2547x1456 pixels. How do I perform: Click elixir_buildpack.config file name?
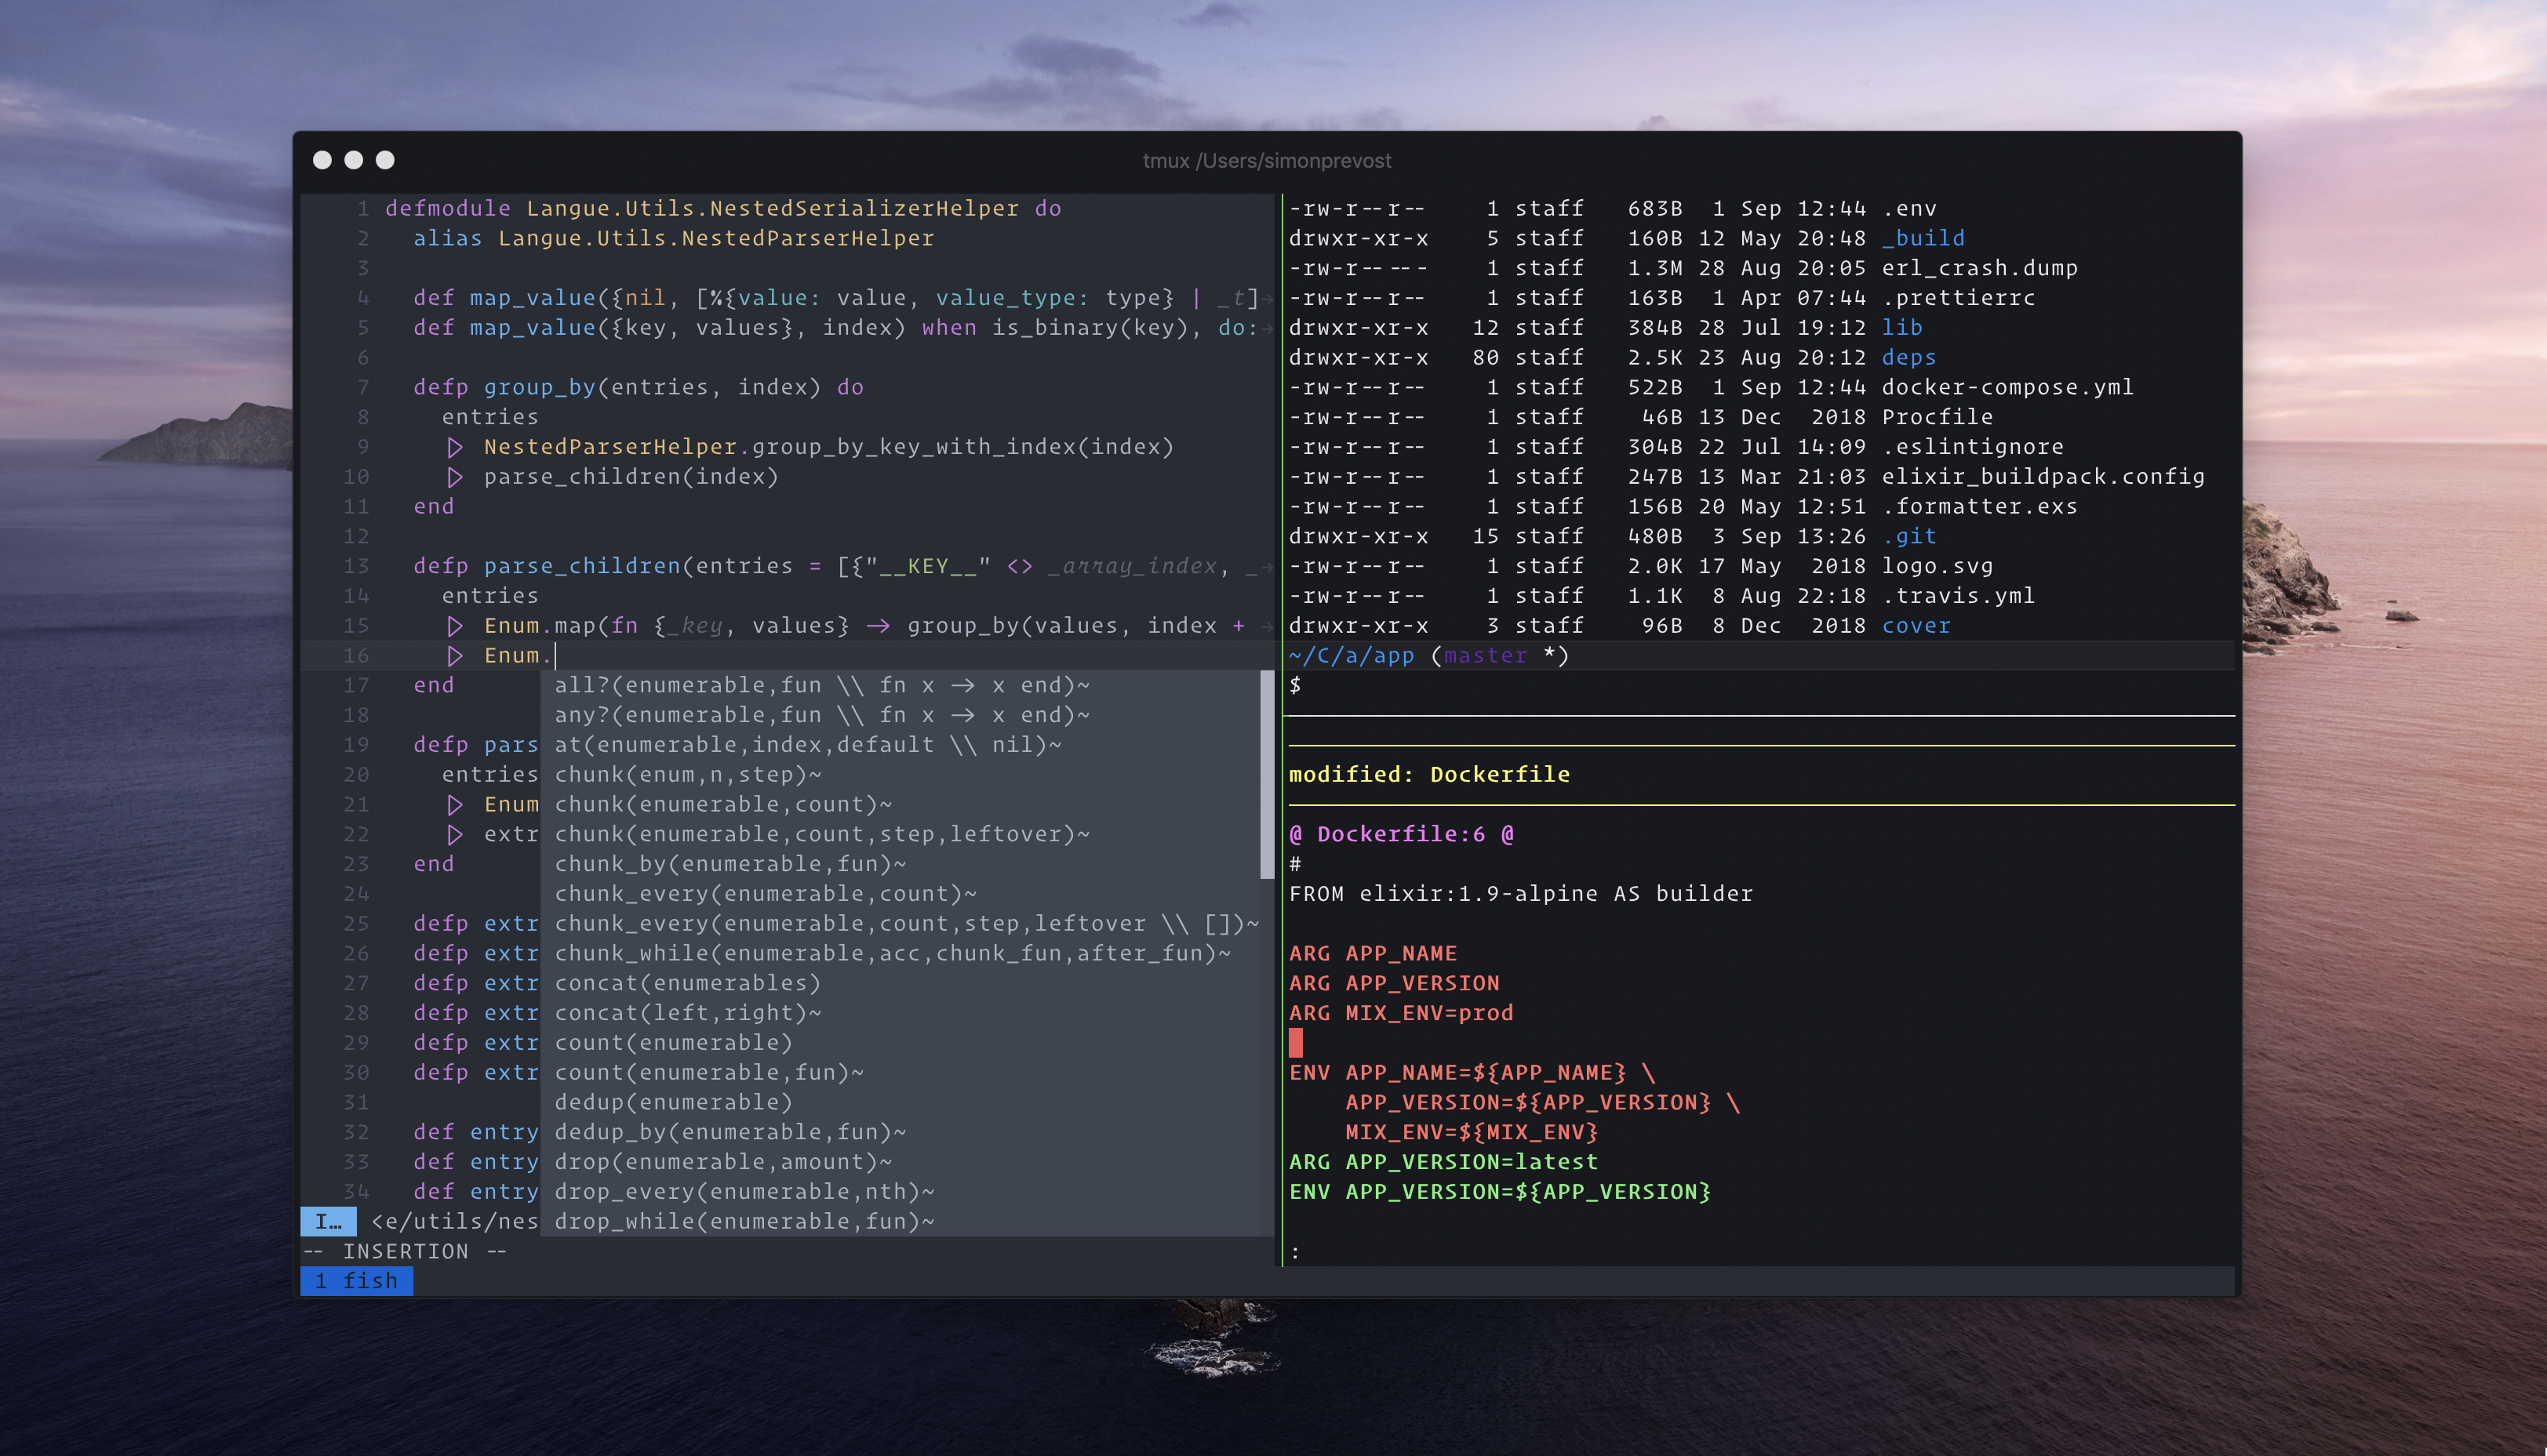click(2043, 477)
